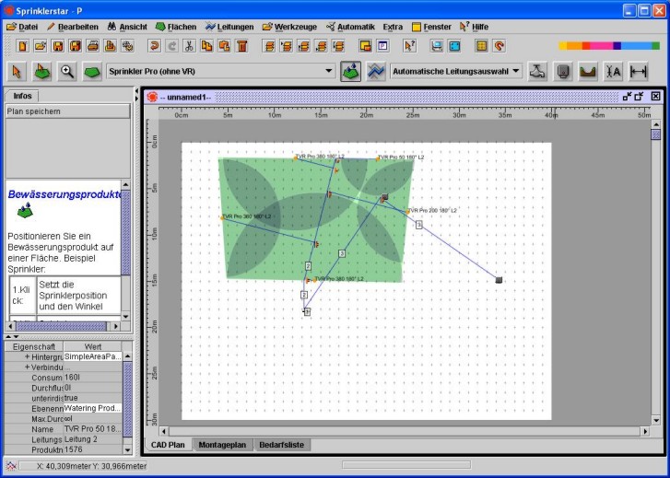Click the zoom magnifier tool
670x478 pixels.
(67, 71)
